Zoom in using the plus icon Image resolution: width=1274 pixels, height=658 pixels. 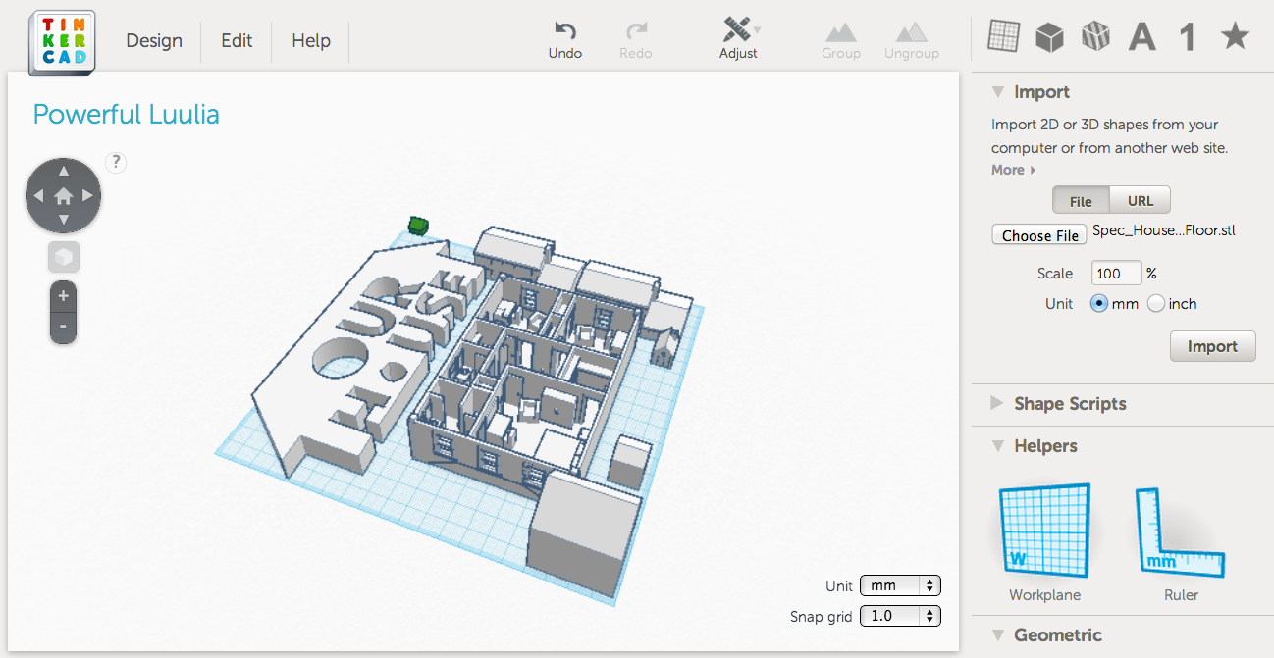tap(62, 295)
